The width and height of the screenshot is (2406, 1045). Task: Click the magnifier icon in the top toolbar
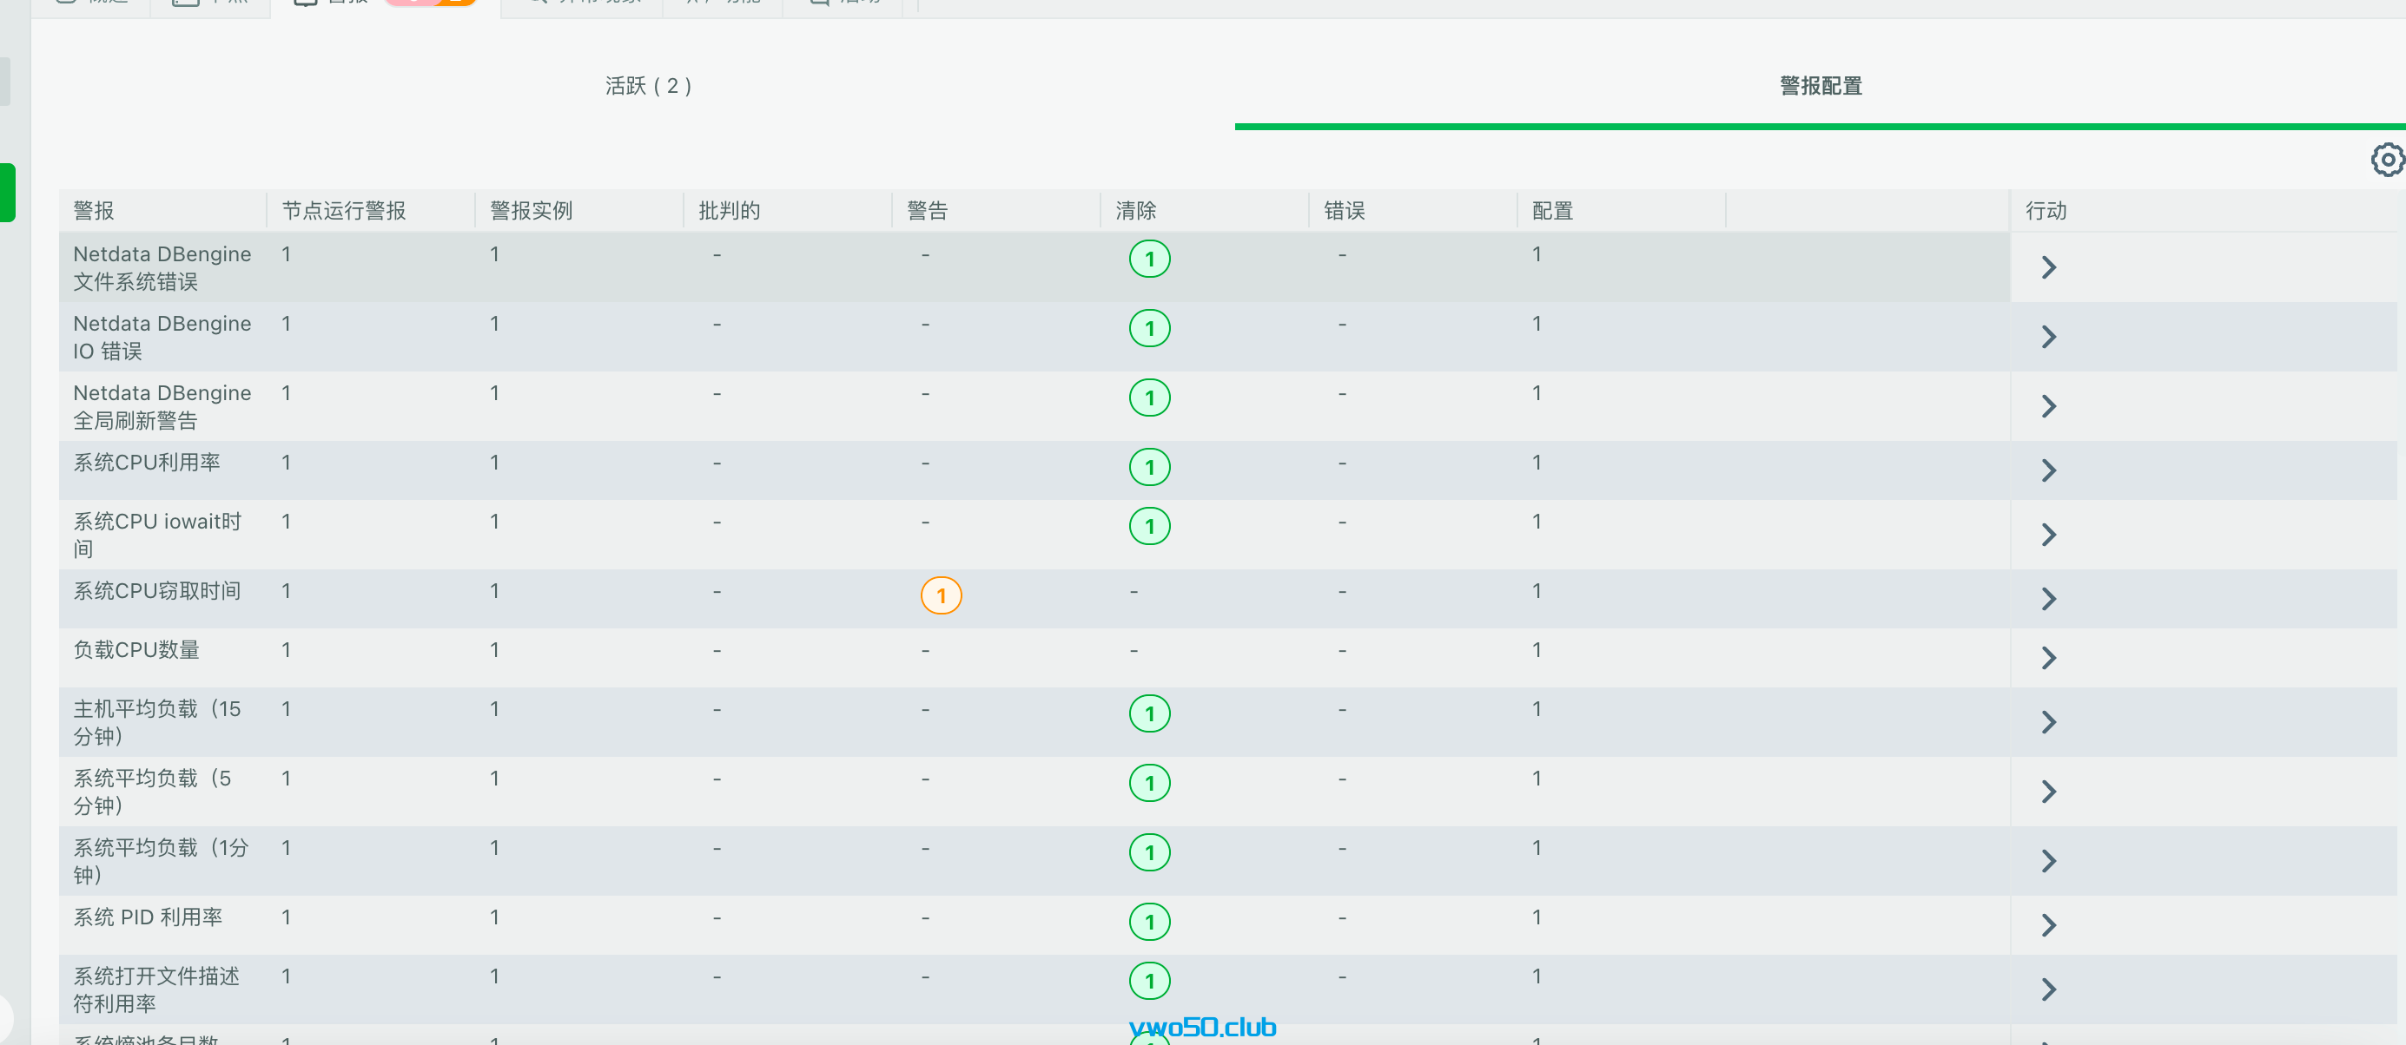pos(534,3)
